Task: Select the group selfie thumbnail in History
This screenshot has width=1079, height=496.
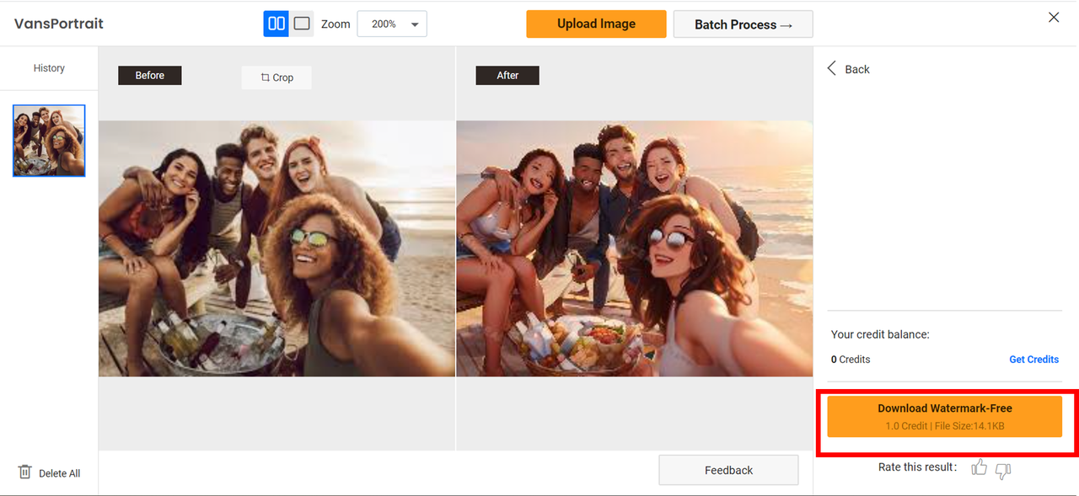Action: pyautogui.click(x=49, y=141)
